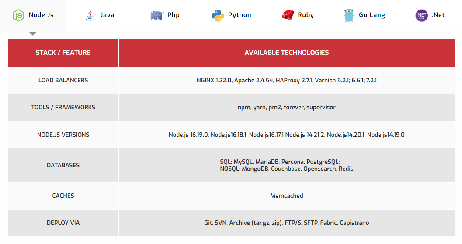This screenshot has width=462, height=244.
Task: Click the Python snake logo icon
Action: 218,16
